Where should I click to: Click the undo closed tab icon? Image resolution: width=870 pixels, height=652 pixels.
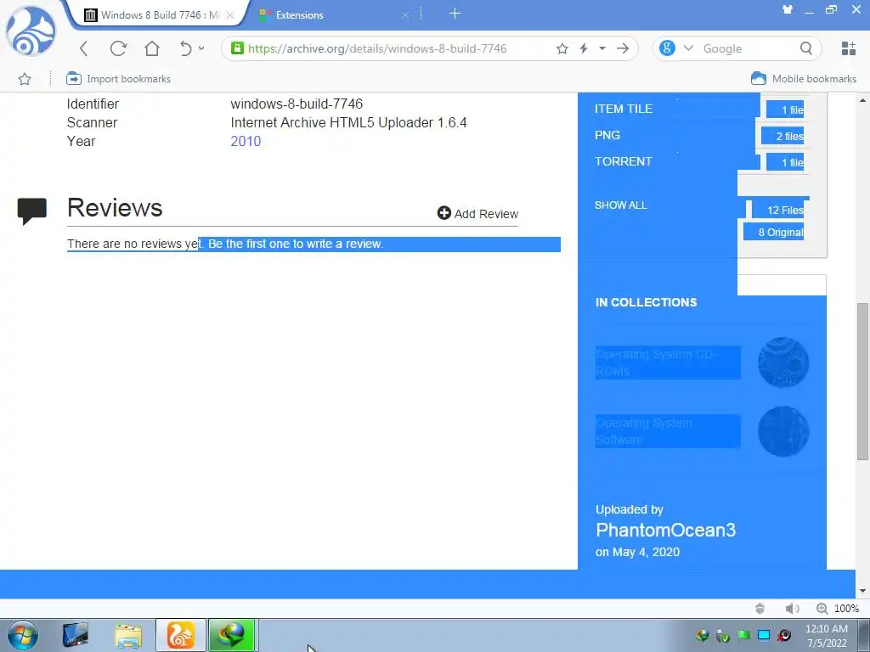coord(185,48)
